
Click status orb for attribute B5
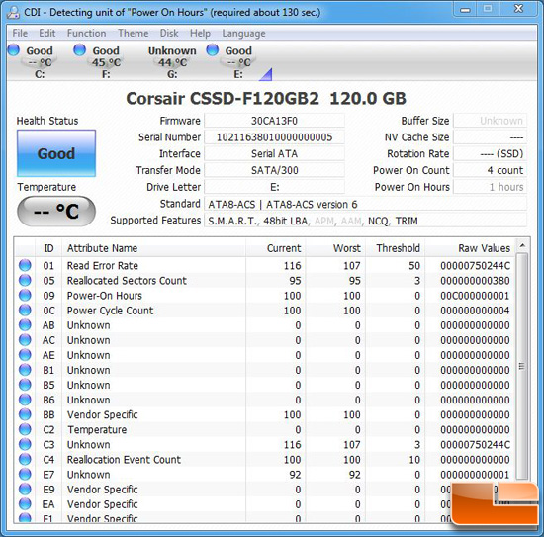click(25, 385)
